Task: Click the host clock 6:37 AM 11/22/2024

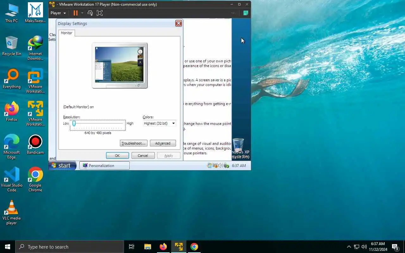Action: point(378,247)
